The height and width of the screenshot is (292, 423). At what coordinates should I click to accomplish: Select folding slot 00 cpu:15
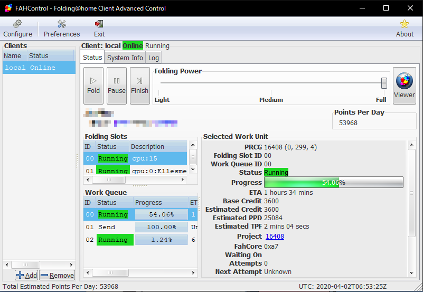point(135,158)
